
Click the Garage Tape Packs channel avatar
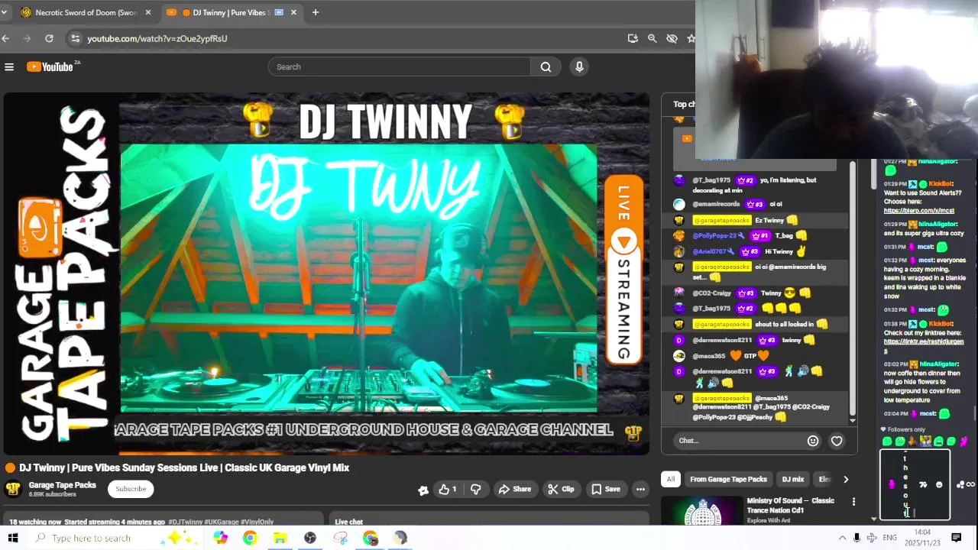pos(12,489)
